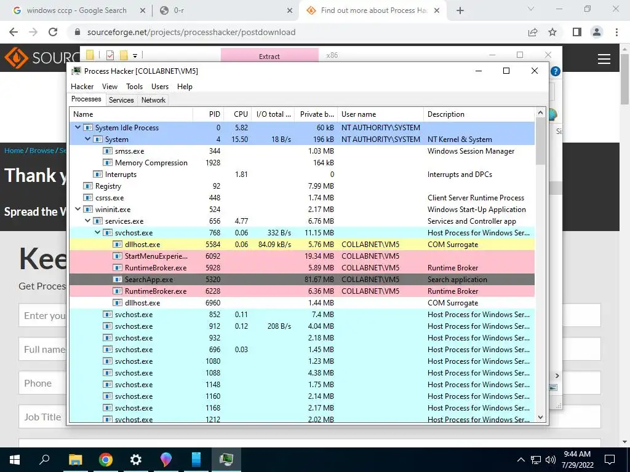Follow the Browse breadcrumb link

coord(42,151)
